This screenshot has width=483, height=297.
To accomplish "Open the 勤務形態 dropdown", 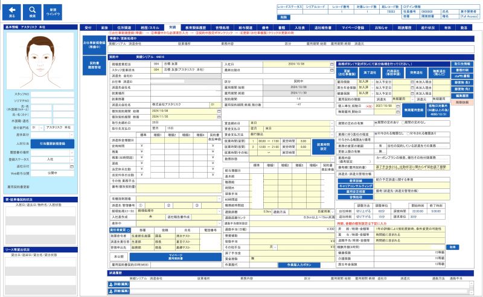I will [x=331, y=159].
